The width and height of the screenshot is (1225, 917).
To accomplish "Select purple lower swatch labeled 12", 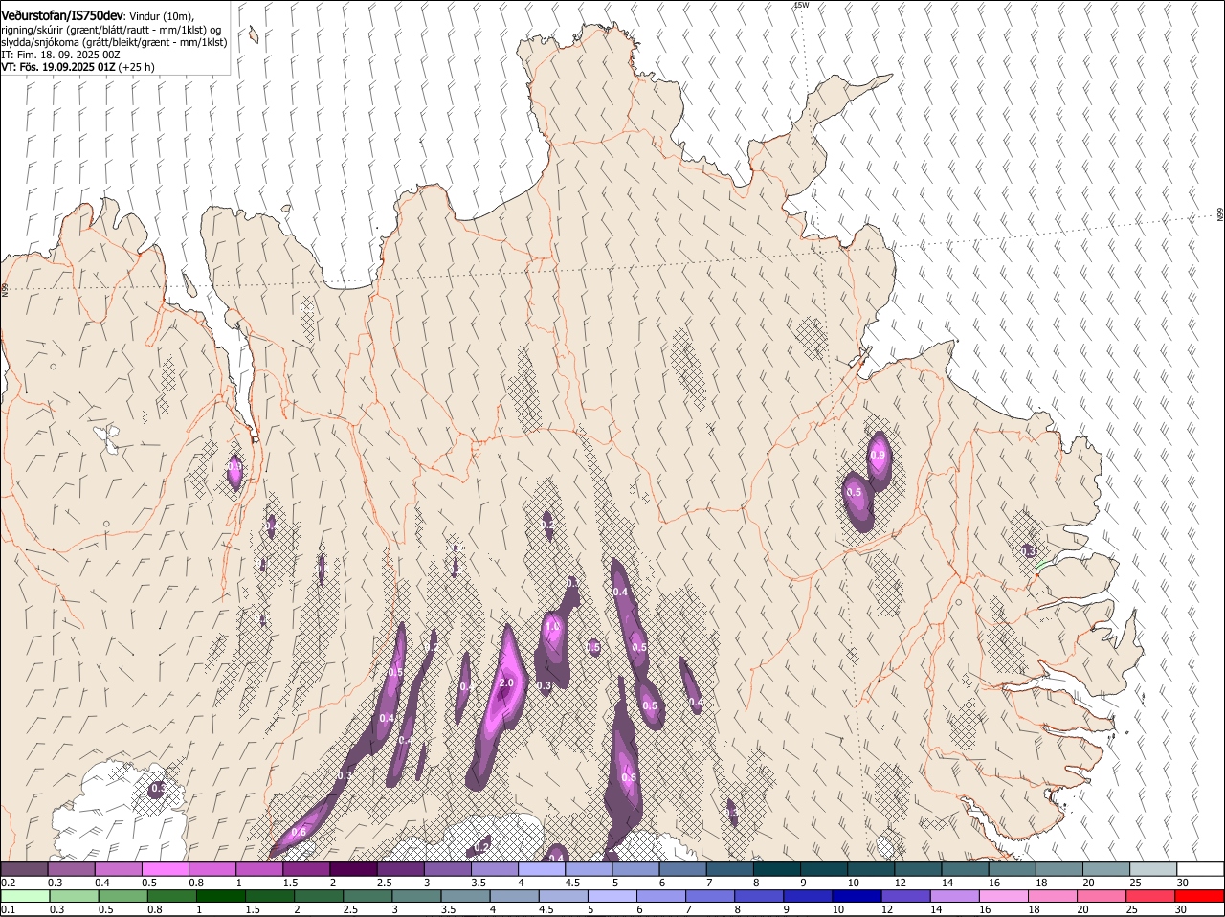I will [x=904, y=896].
